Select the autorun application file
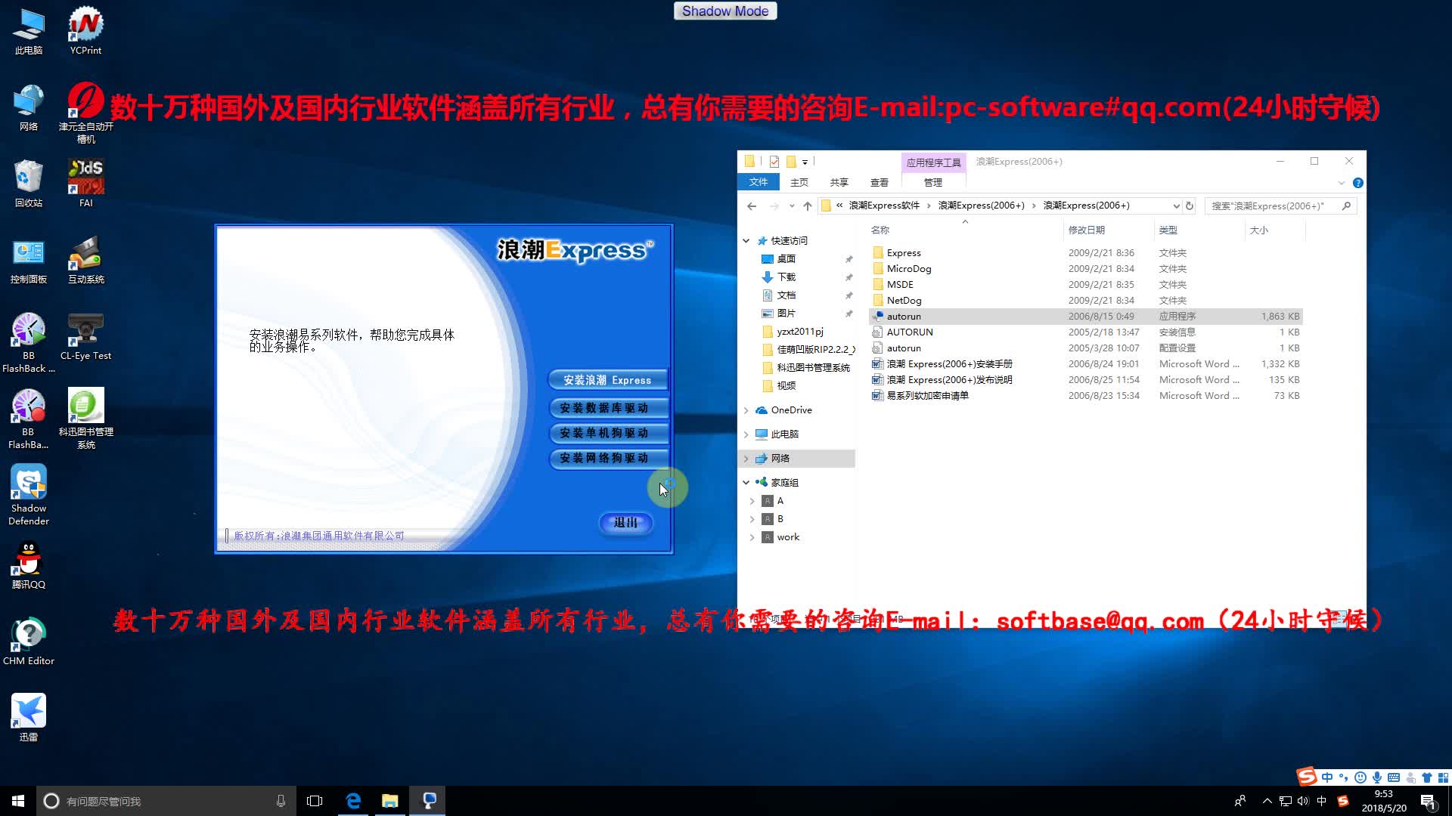Image resolution: width=1452 pixels, height=816 pixels. point(904,316)
